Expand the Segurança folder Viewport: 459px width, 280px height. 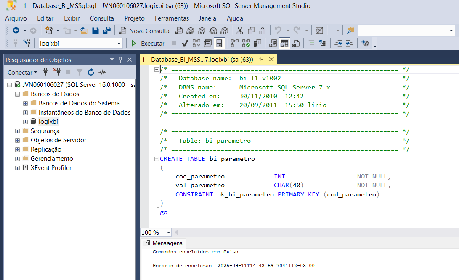17,131
